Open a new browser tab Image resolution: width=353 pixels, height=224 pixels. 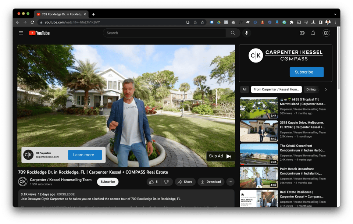tap(93, 14)
